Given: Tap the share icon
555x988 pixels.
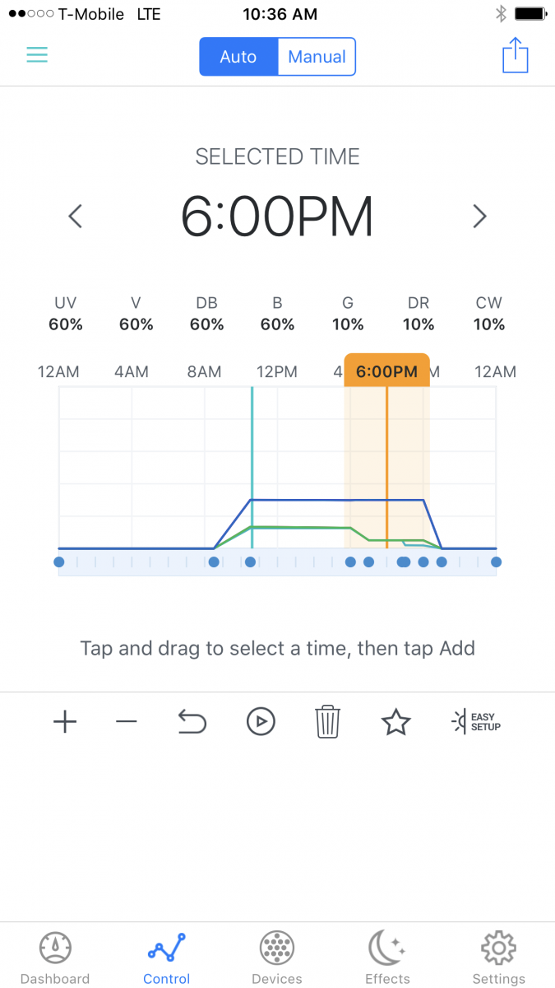Looking at the screenshot, I should tap(515, 55).
